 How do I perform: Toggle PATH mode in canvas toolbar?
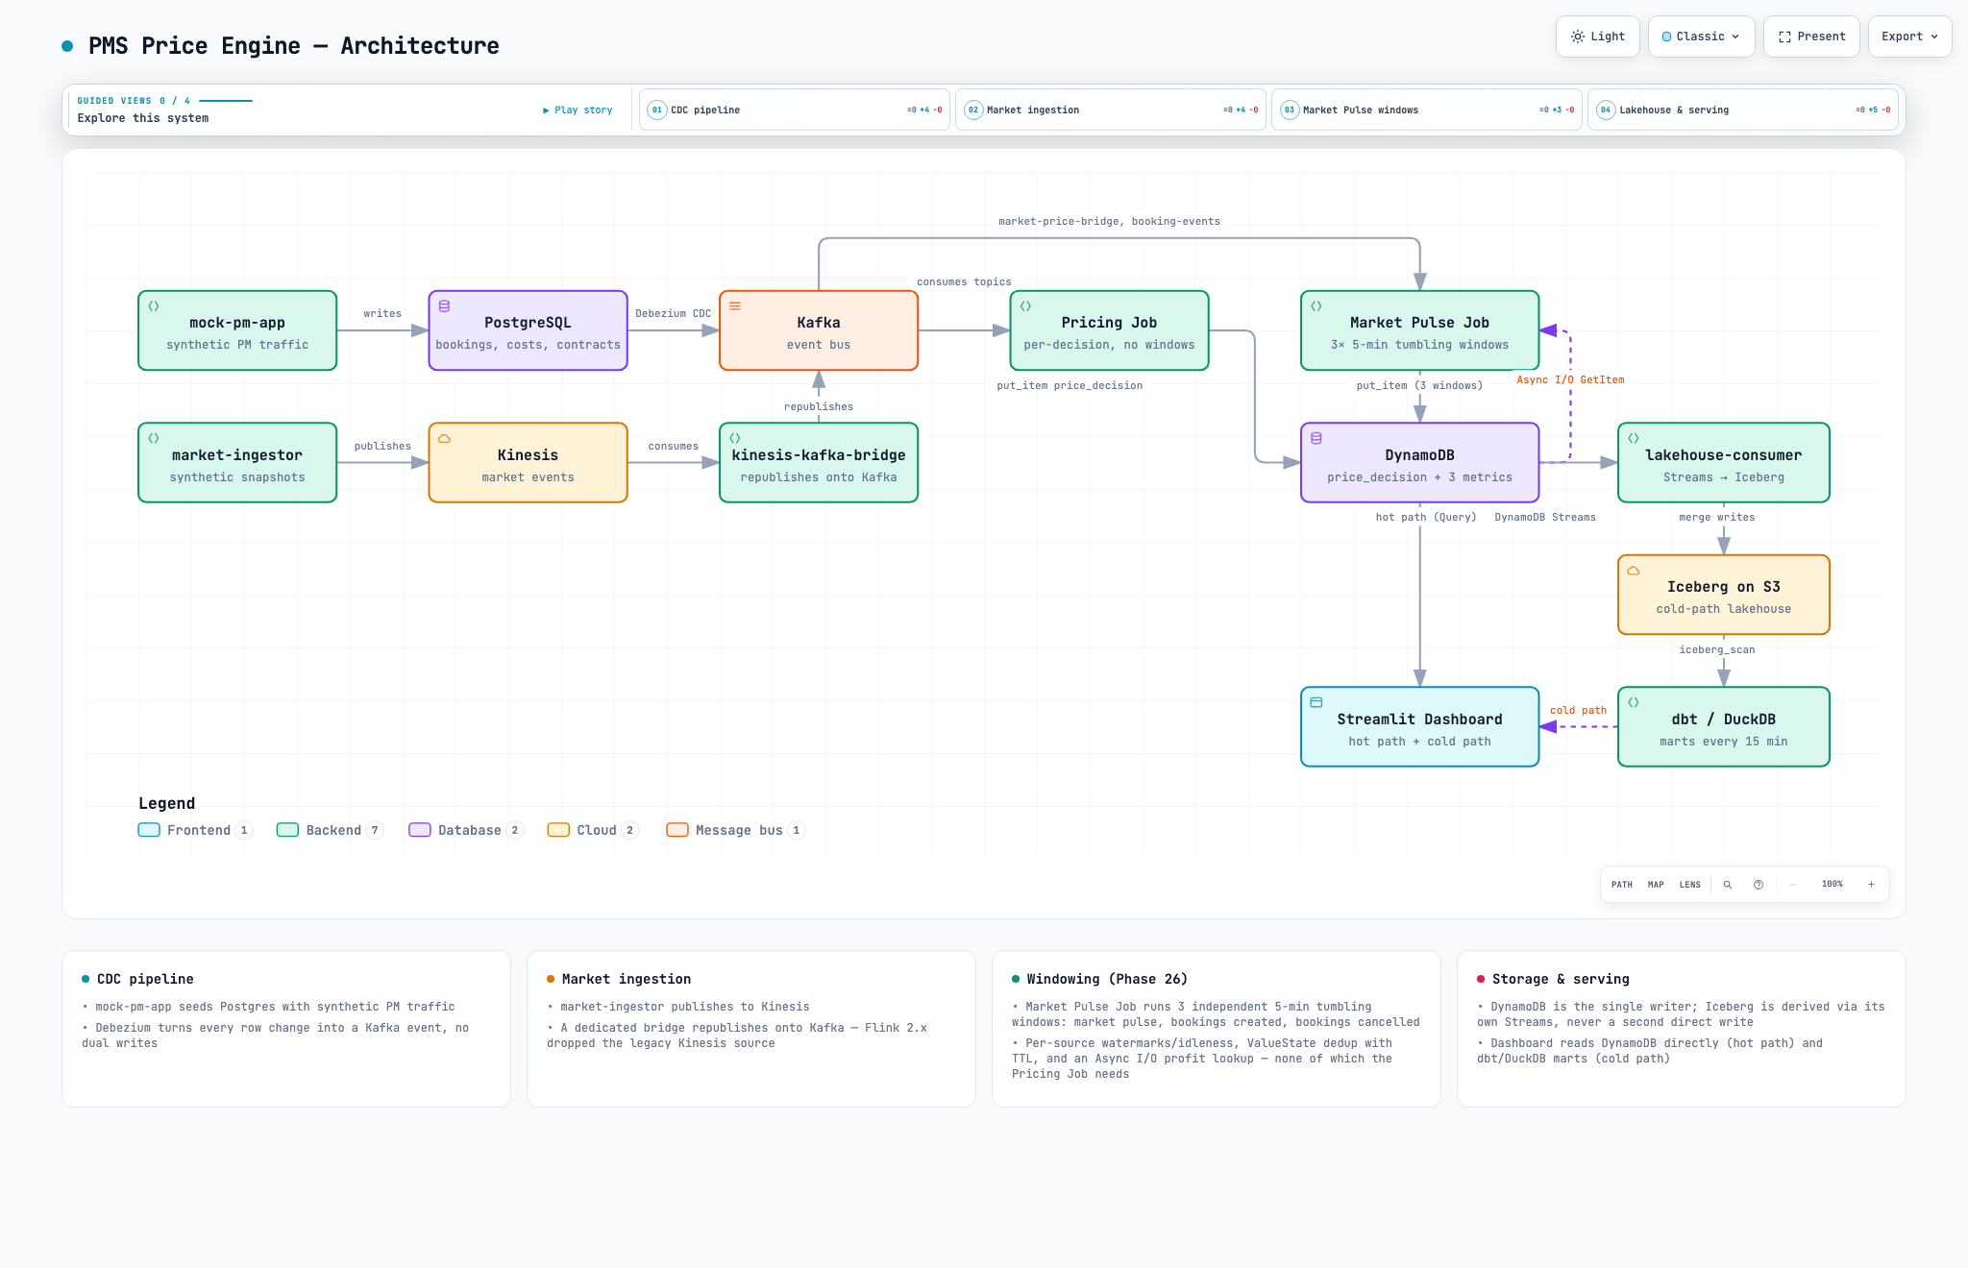point(1622,885)
